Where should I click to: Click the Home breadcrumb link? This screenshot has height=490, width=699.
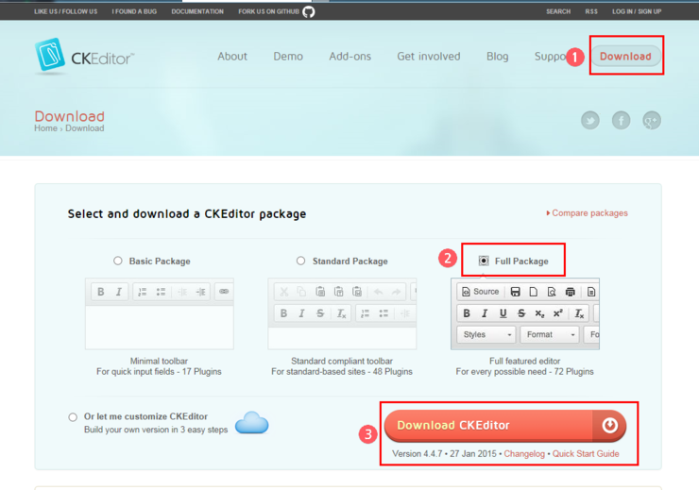tap(45, 128)
